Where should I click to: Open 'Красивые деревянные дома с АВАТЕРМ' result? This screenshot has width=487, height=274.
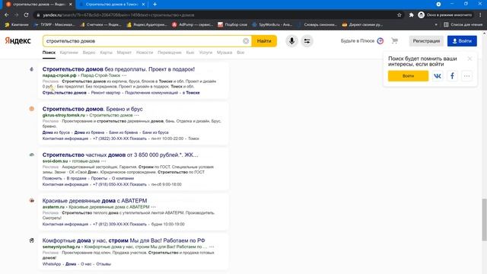[94, 201]
